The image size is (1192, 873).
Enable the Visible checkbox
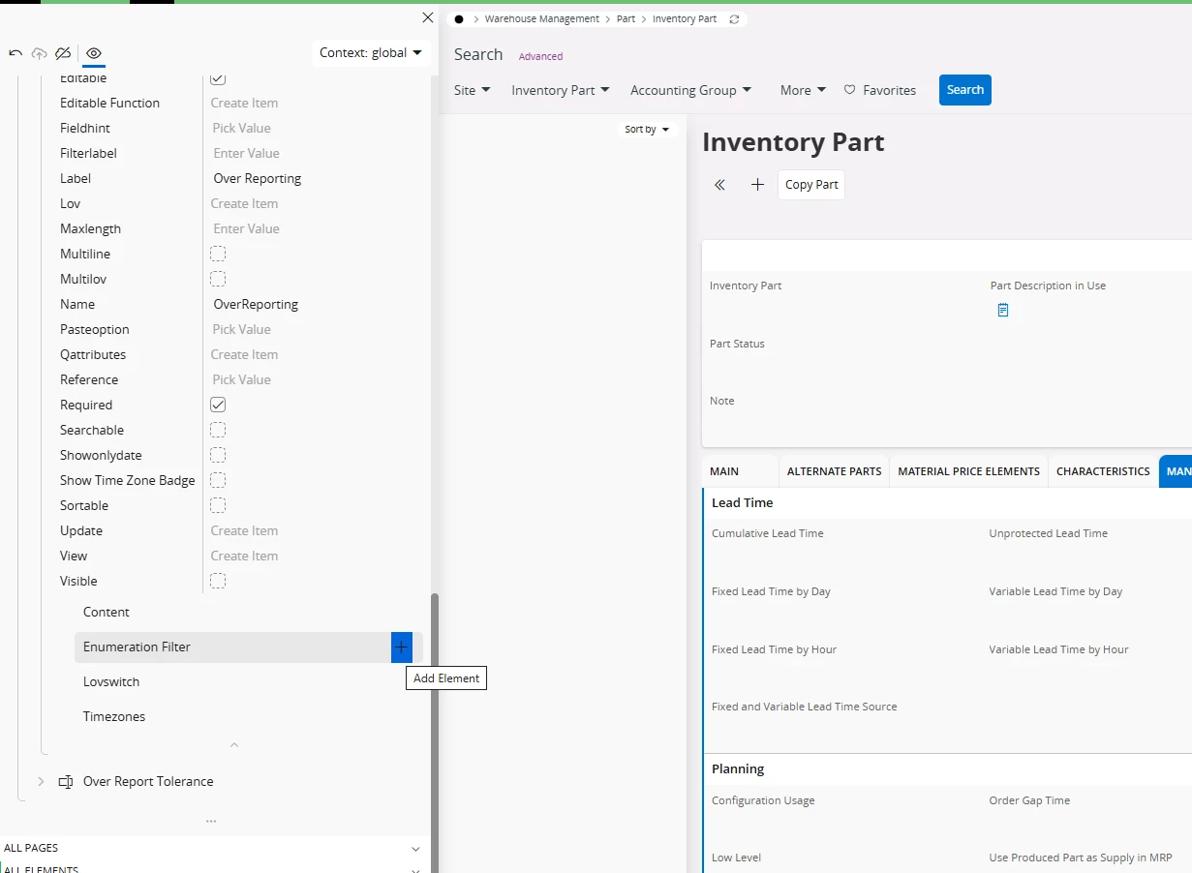tap(218, 581)
